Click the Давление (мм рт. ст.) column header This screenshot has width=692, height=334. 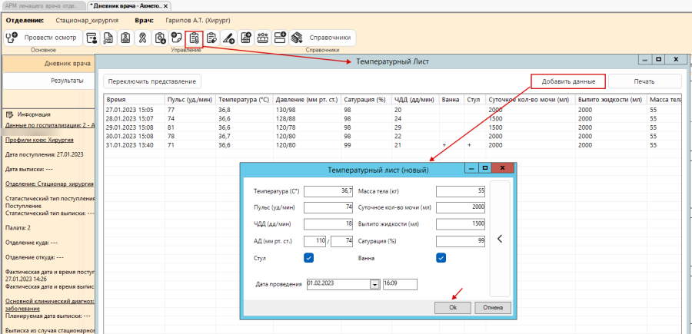pyautogui.click(x=307, y=100)
